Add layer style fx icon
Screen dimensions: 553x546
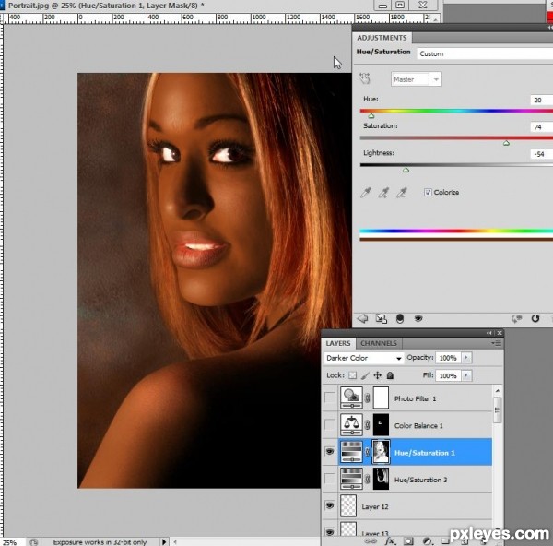[x=390, y=541]
